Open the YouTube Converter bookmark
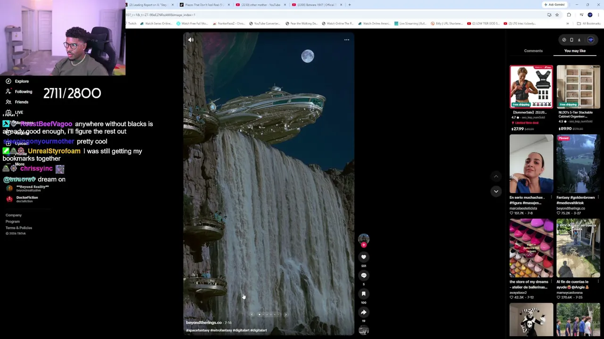This screenshot has height=339, width=604. coord(265,24)
